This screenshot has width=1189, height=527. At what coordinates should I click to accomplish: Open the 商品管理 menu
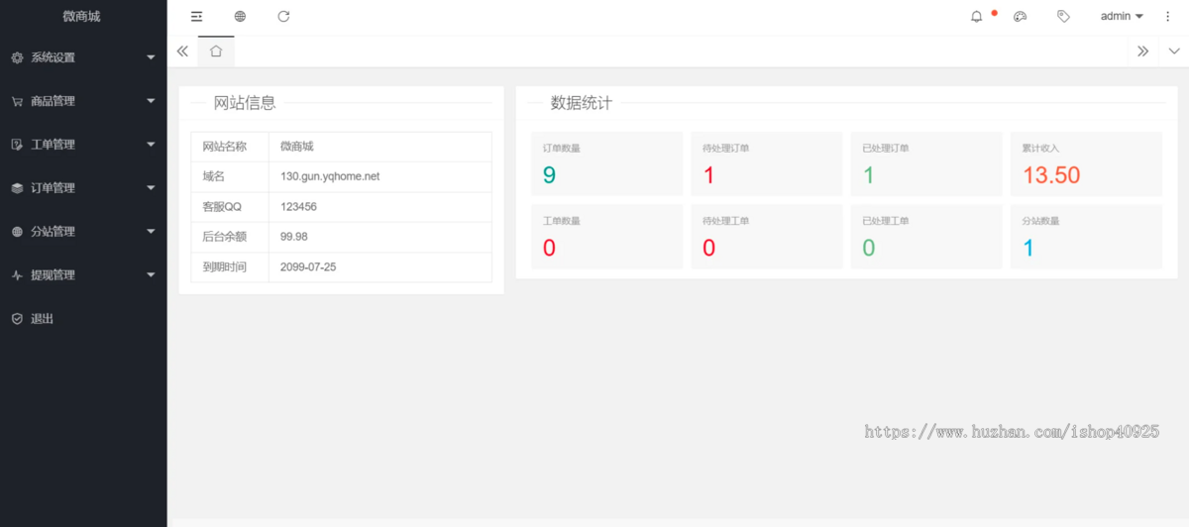83,101
